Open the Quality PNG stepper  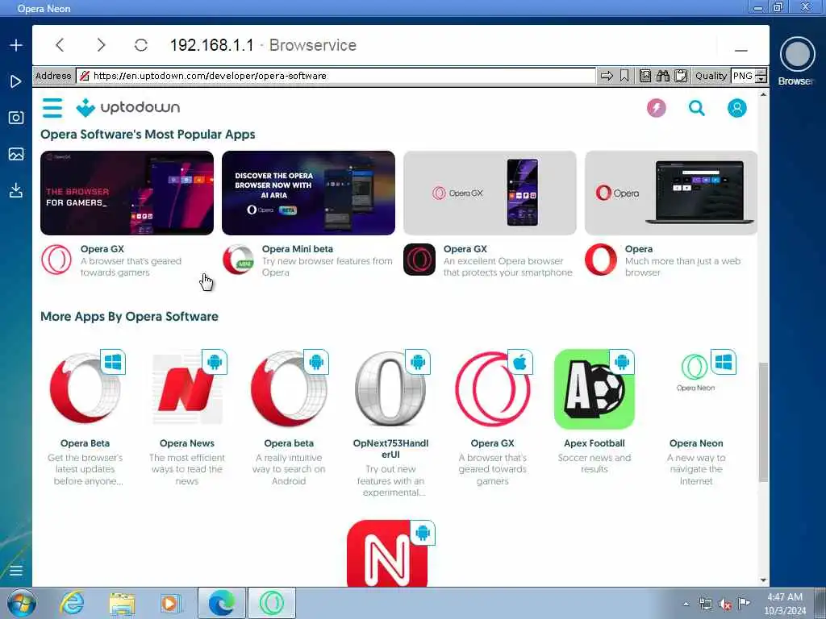click(761, 76)
